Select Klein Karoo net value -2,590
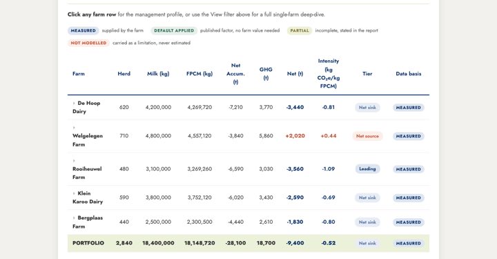This screenshot has width=497, height=259. click(295, 197)
